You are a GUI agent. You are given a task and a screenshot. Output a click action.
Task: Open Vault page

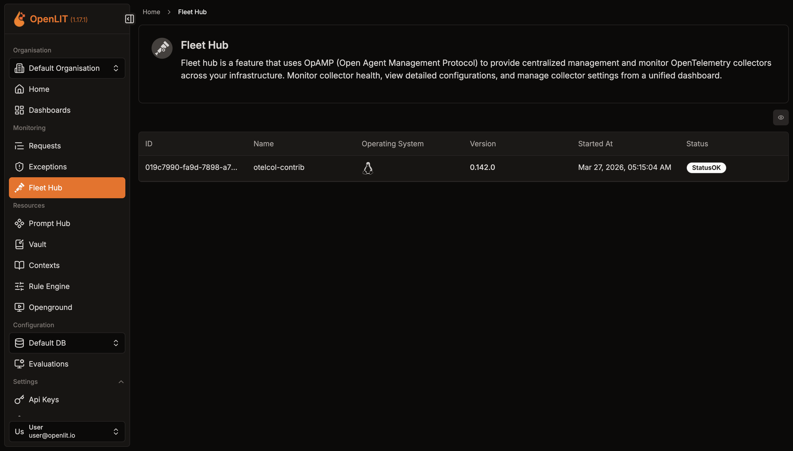[x=67, y=244]
